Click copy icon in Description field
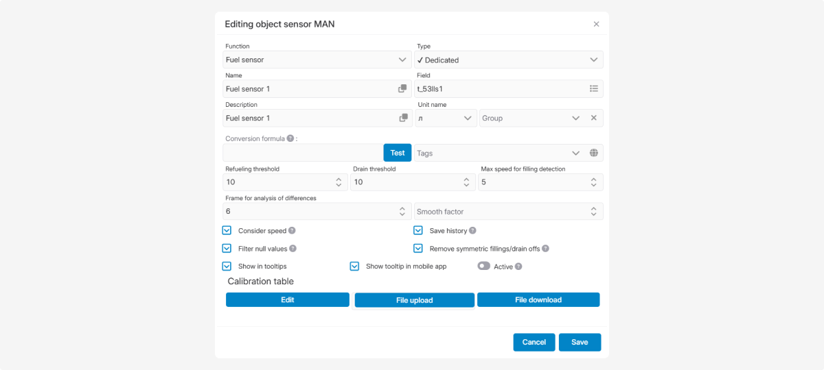 (402, 118)
